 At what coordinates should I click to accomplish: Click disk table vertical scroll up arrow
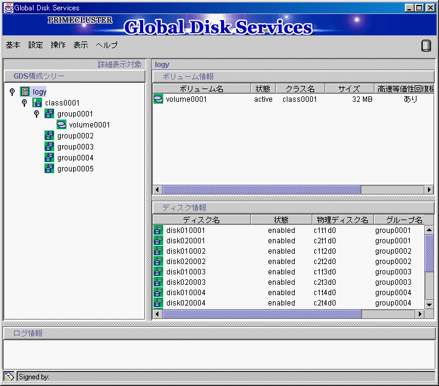pos(429,230)
